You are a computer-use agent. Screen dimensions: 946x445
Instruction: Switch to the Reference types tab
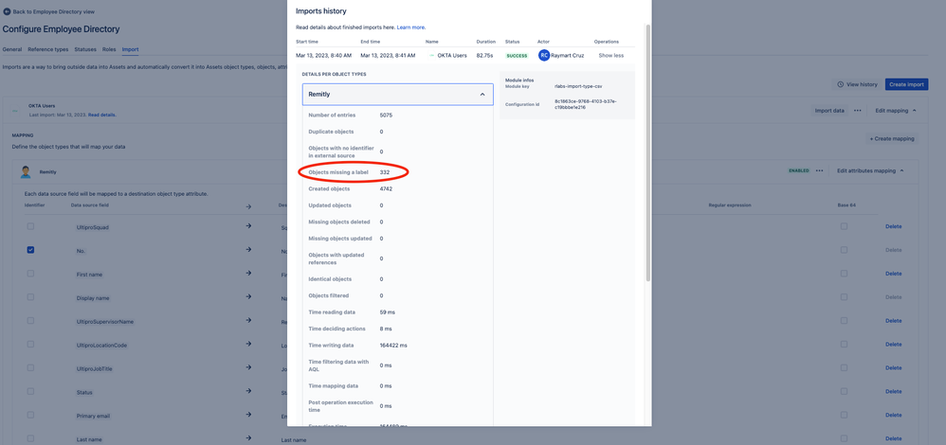click(x=48, y=49)
